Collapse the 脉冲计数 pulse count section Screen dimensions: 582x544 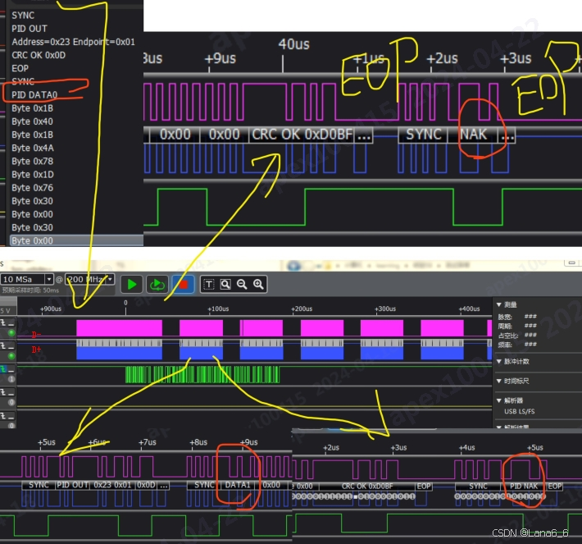(499, 362)
